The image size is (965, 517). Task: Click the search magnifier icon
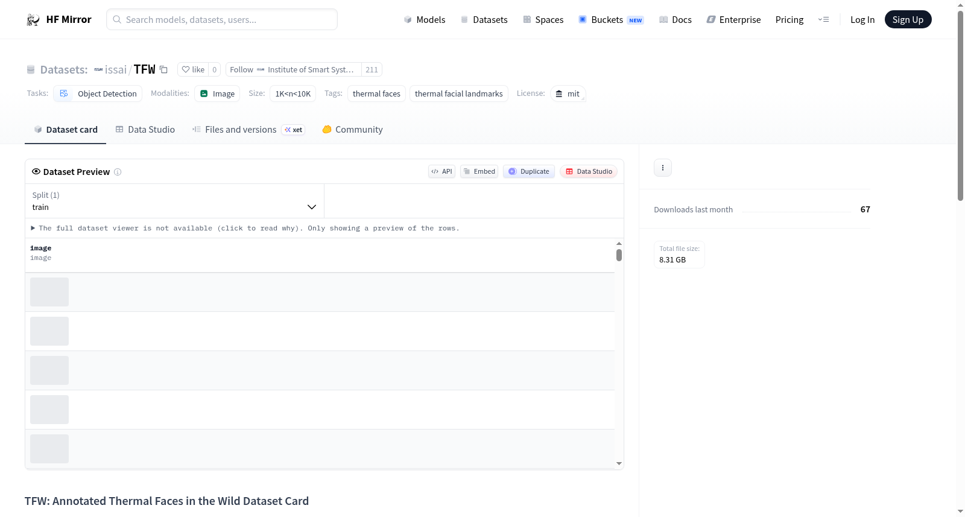click(x=117, y=19)
